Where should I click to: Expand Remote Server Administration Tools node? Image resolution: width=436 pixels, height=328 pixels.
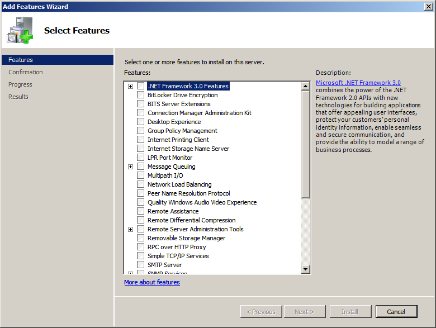coord(130,229)
